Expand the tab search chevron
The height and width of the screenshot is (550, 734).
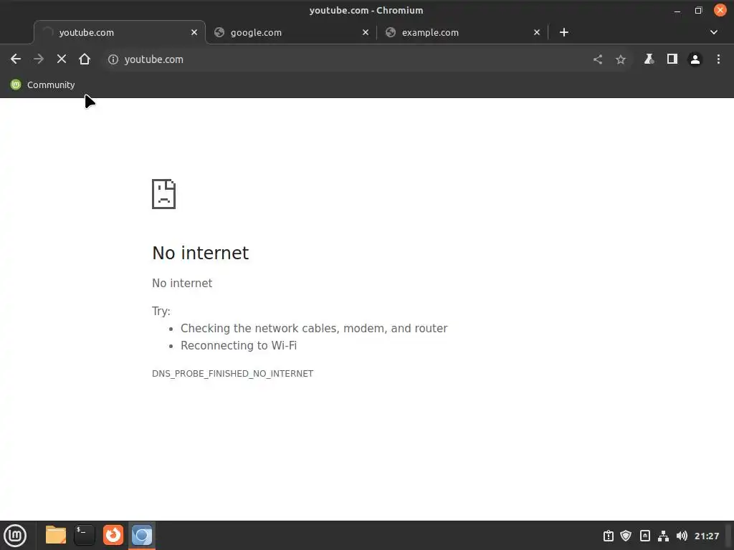tap(714, 32)
